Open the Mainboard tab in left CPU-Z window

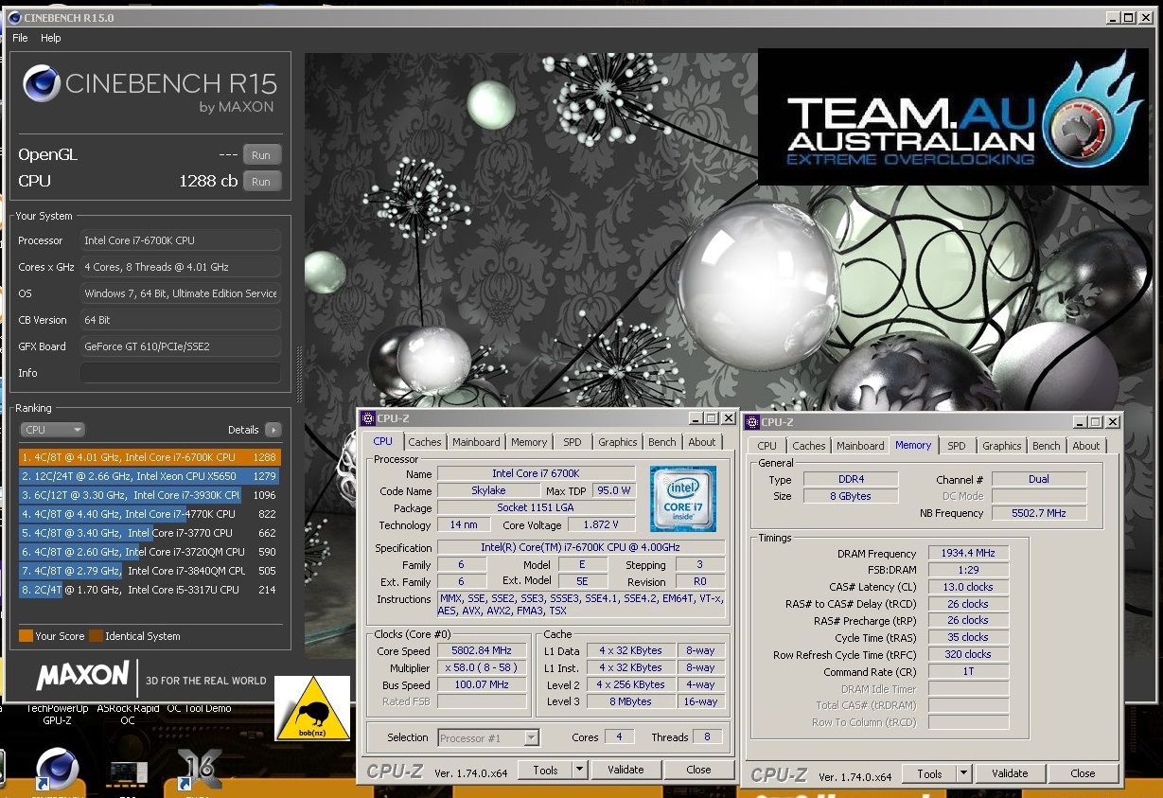pyautogui.click(x=476, y=442)
